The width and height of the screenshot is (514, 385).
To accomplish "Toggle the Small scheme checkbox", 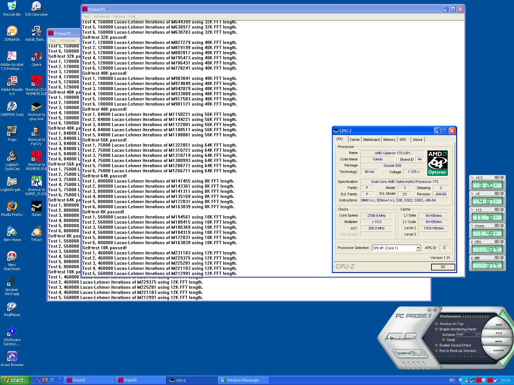I will tap(444, 340).
